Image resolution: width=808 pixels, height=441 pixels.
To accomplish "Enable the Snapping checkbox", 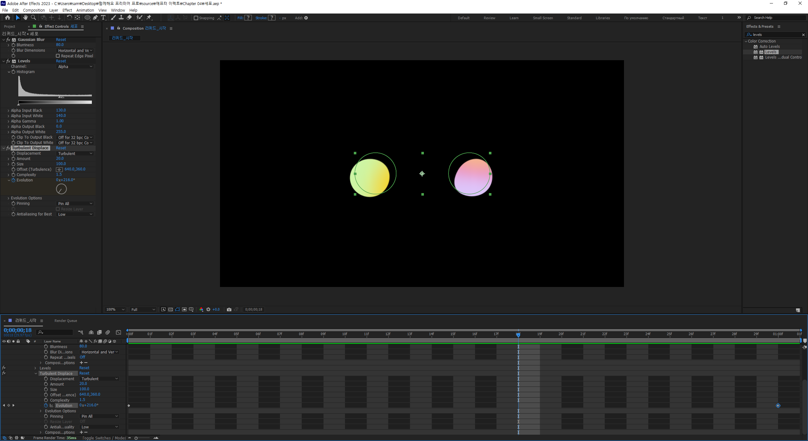I will (x=196, y=18).
